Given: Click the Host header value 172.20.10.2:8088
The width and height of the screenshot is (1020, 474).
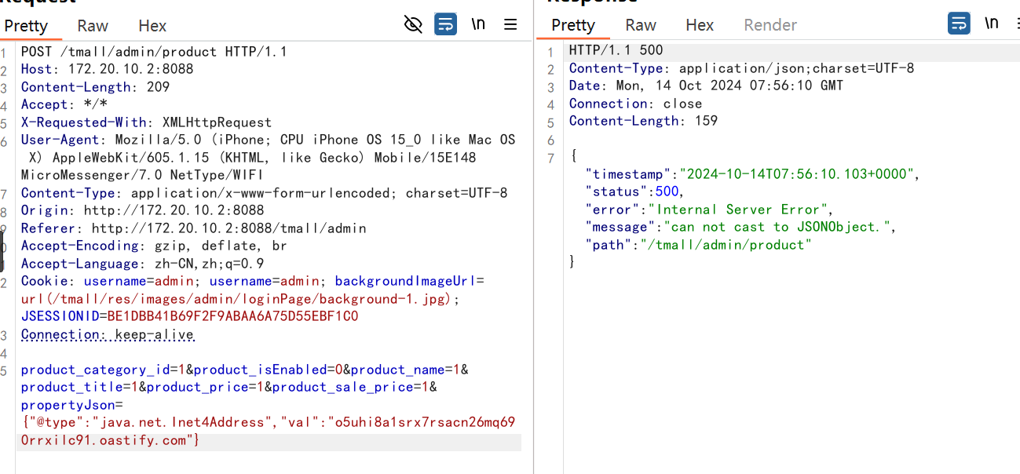Looking at the screenshot, I should tap(130, 69).
